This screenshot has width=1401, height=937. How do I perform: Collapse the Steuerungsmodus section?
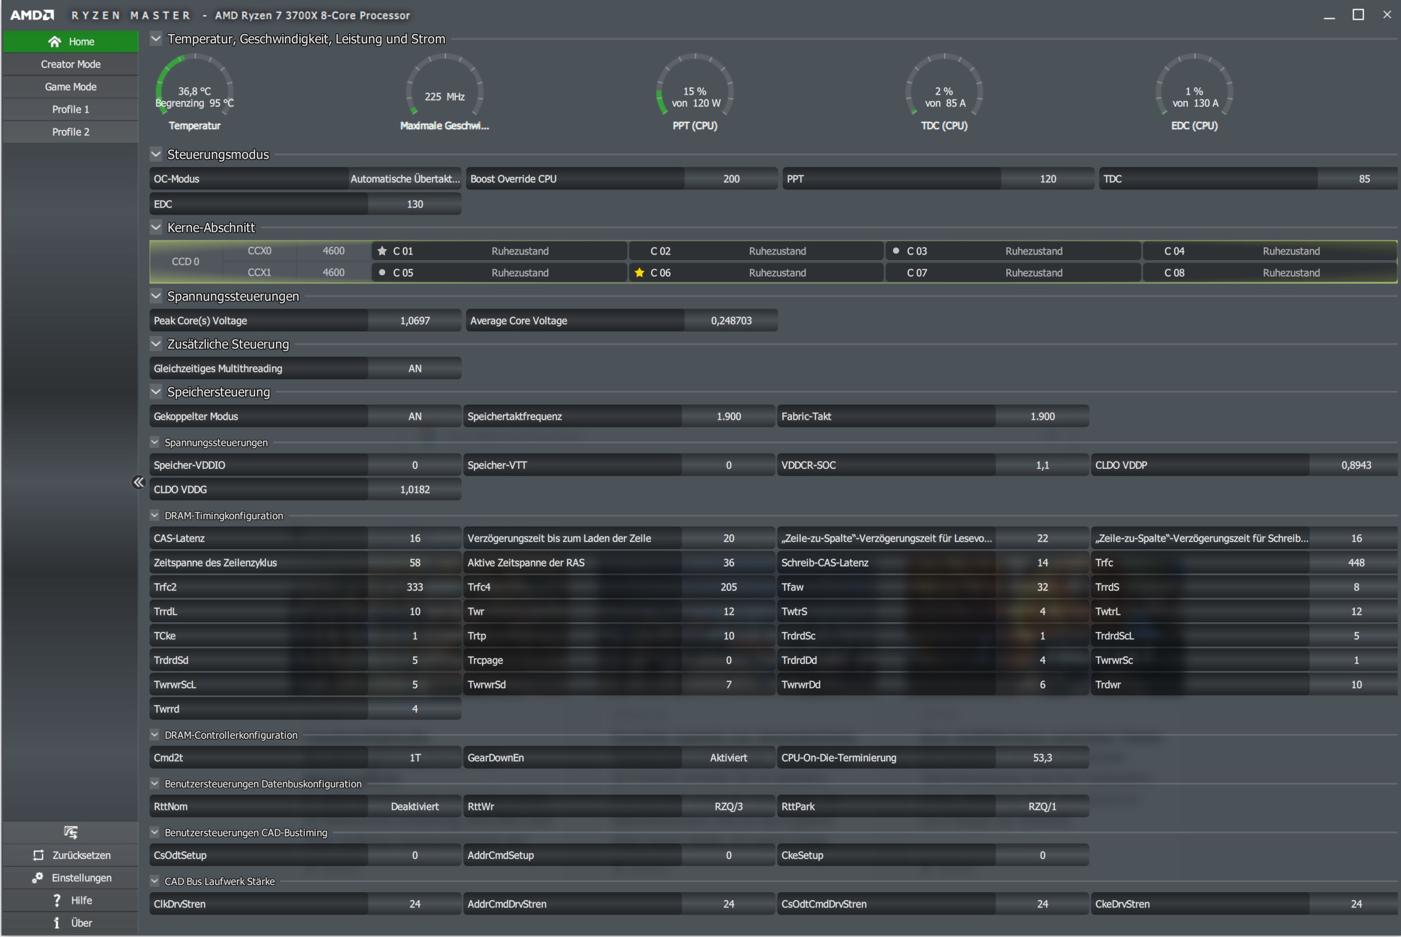[156, 154]
